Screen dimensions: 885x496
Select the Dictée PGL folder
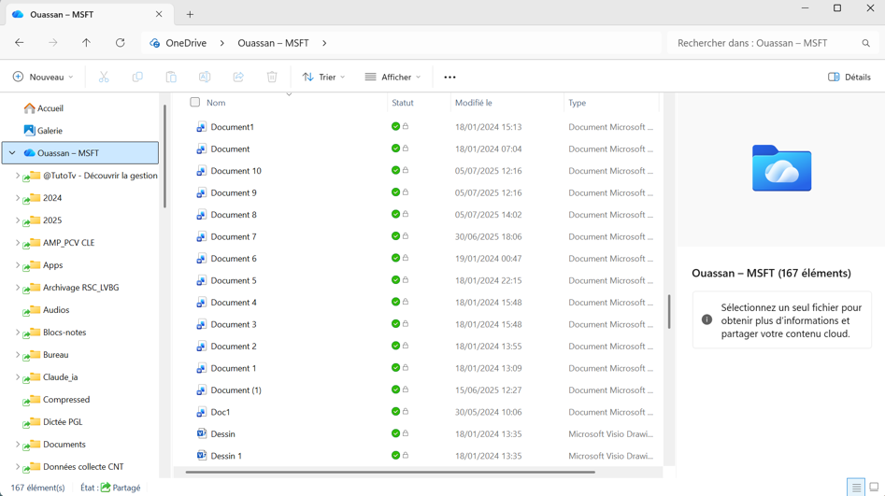click(63, 422)
